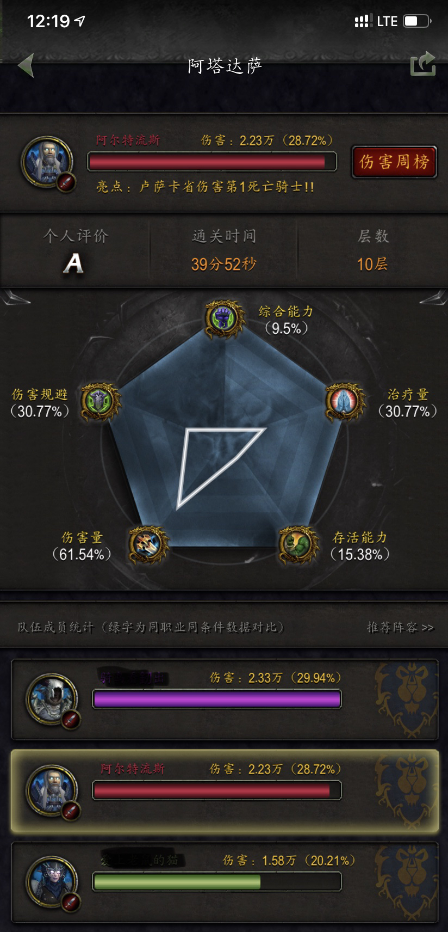Open the share icon at top right

click(422, 64)
